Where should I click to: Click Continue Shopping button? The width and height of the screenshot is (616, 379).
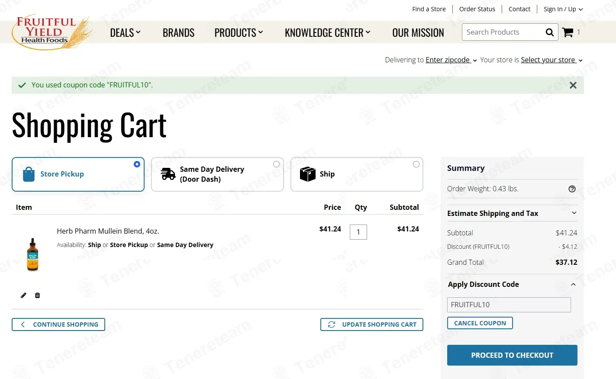point(58,324)
